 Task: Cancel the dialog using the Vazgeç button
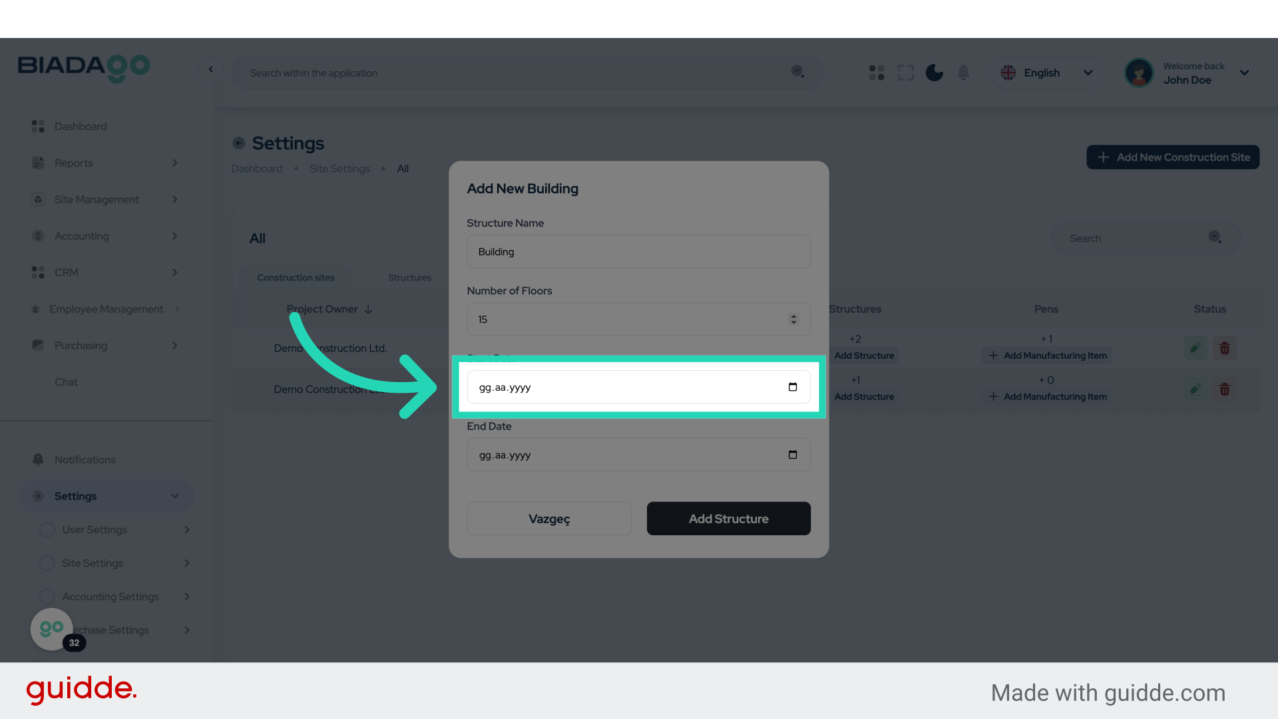[x=549, y=519]
